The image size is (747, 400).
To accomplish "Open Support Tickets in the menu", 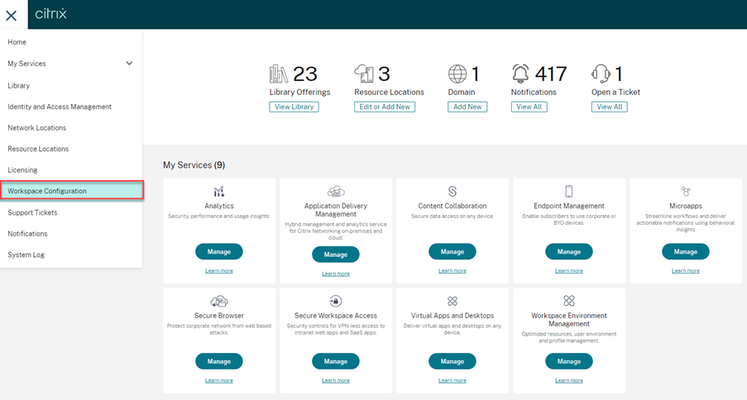I will 32,212.
